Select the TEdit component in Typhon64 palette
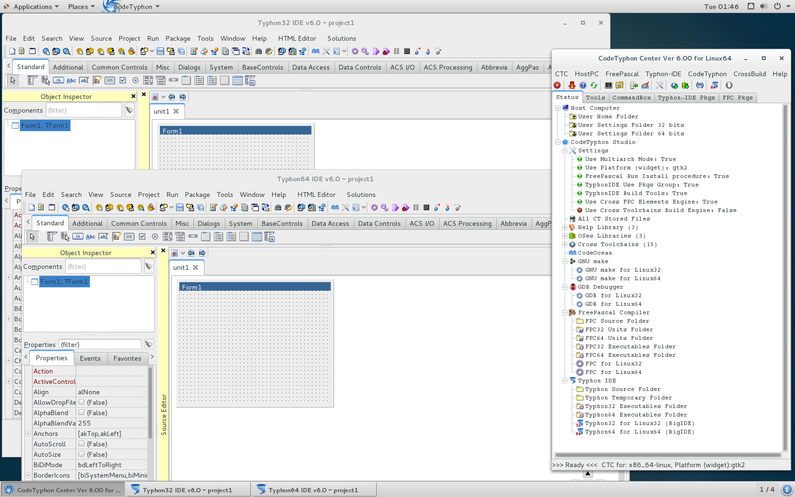This screenshot has height=497, width=795. 104,237
